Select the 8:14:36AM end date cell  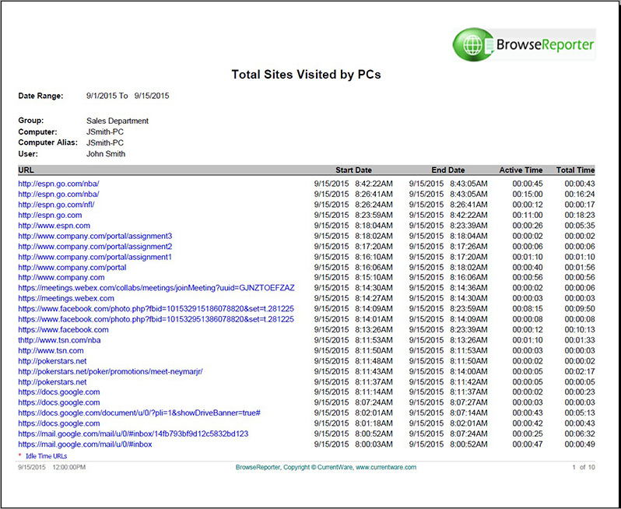(448, 288)
